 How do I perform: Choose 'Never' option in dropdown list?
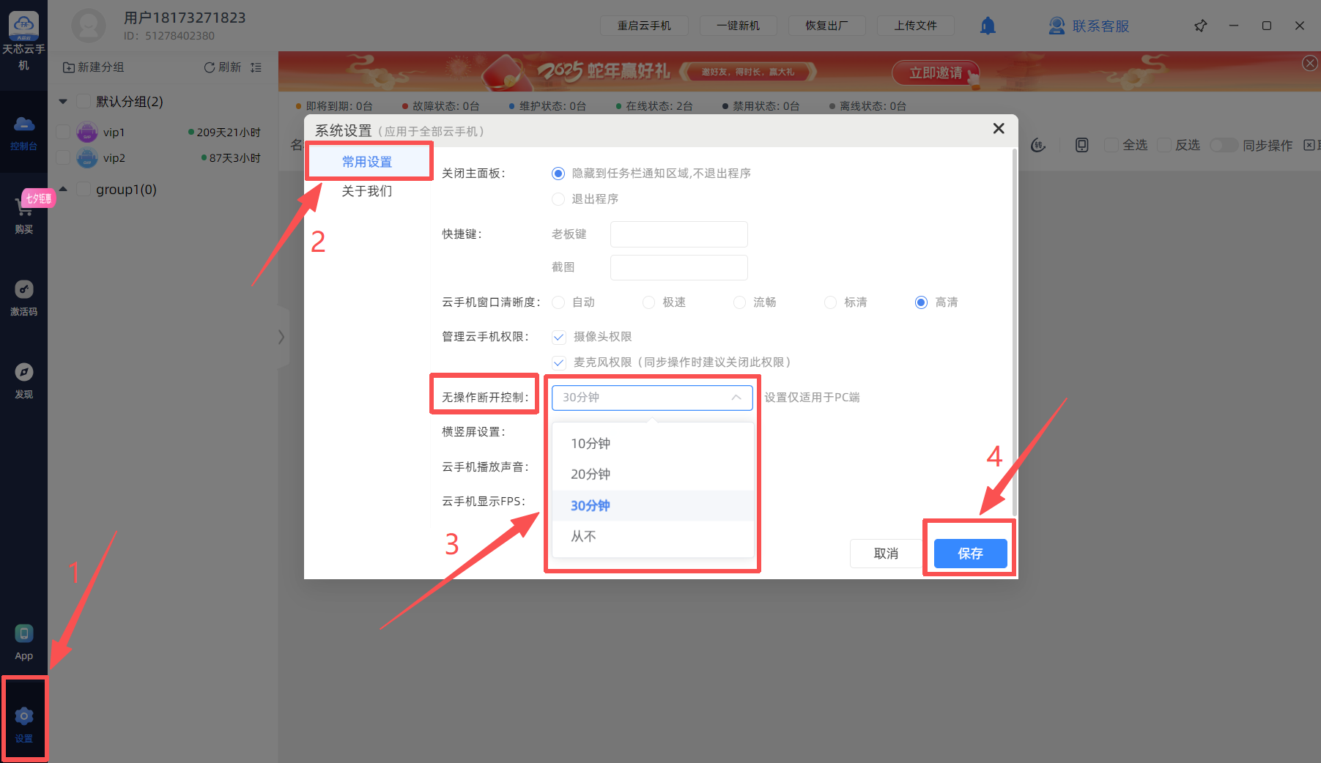point(583,537)
